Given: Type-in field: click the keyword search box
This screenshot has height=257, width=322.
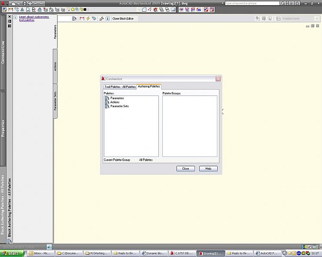Looking at the screenshot, I should (x=252, y=3).
